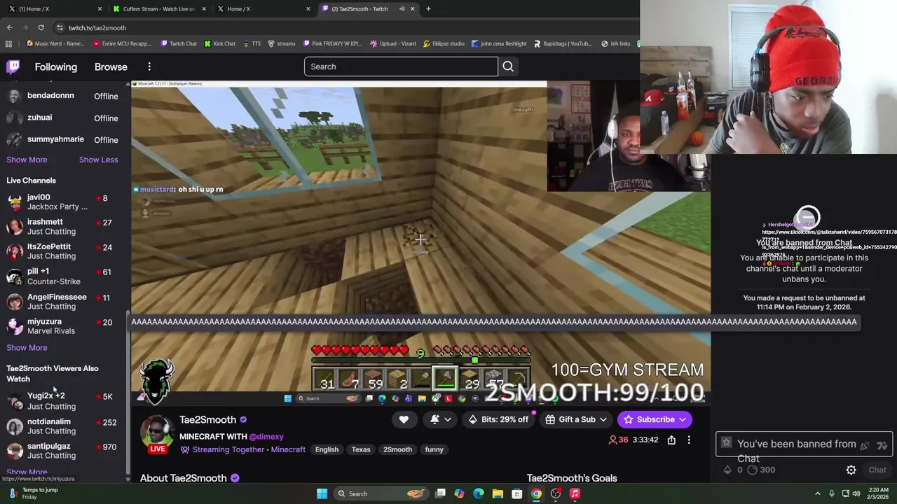Toggle the follow heart button
Screen dimensions: 897x504
(404, 419)
